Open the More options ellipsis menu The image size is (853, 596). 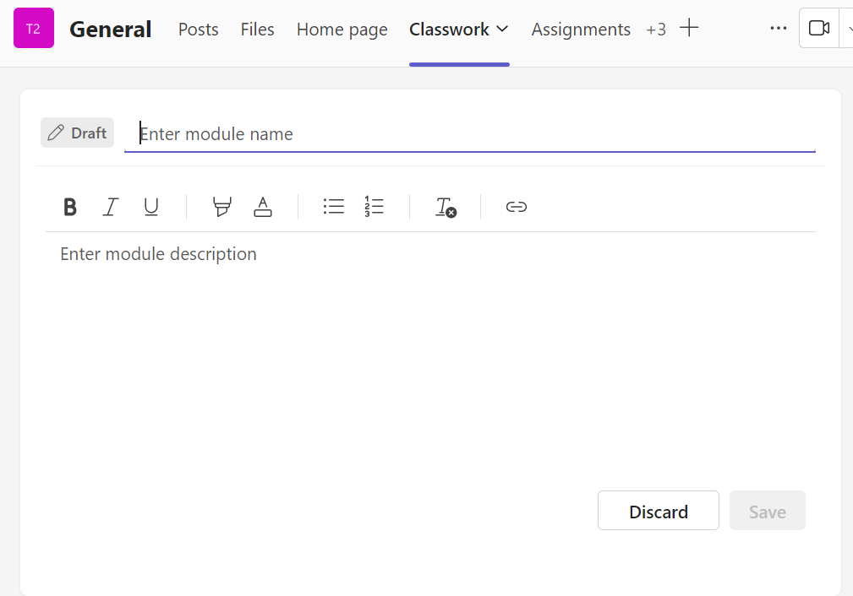point(779,29)
